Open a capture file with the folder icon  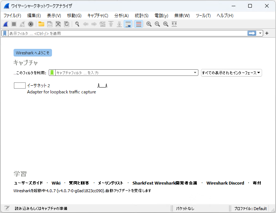point(41,24)
